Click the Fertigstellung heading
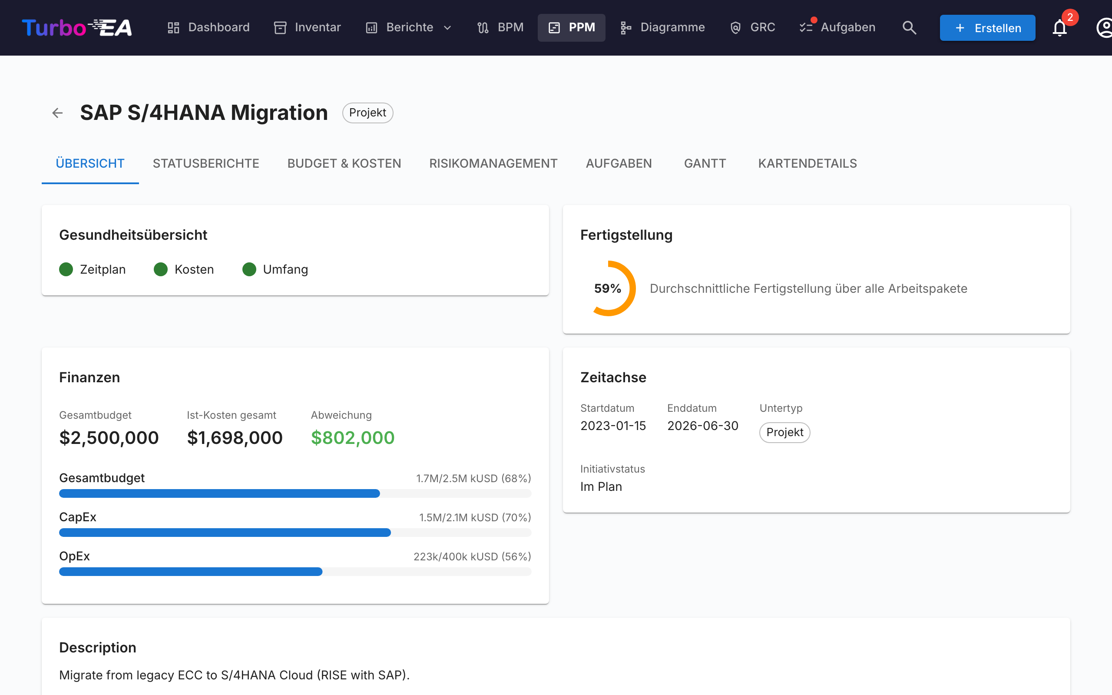Screen dimensions: 1112x695 pos(626,235)
